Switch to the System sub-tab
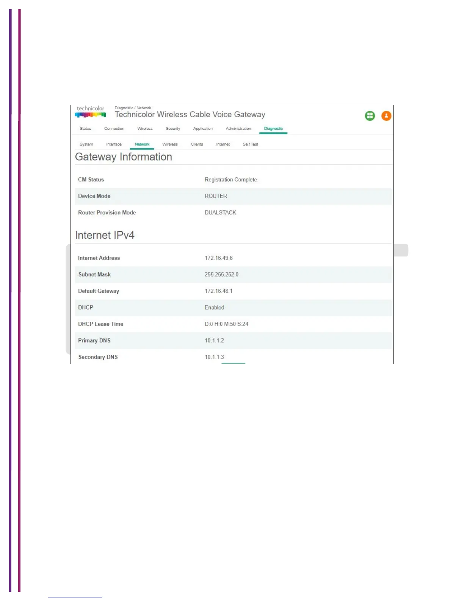 [x=86, y=144]
